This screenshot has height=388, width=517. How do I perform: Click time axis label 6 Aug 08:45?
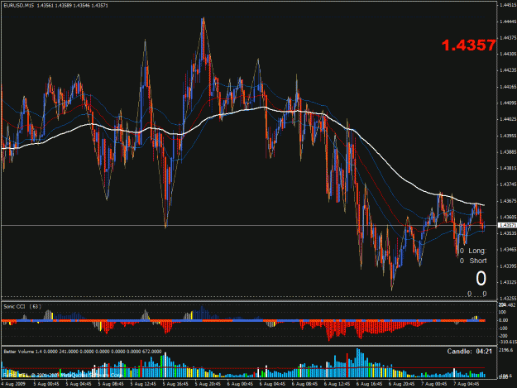point(304,384)
